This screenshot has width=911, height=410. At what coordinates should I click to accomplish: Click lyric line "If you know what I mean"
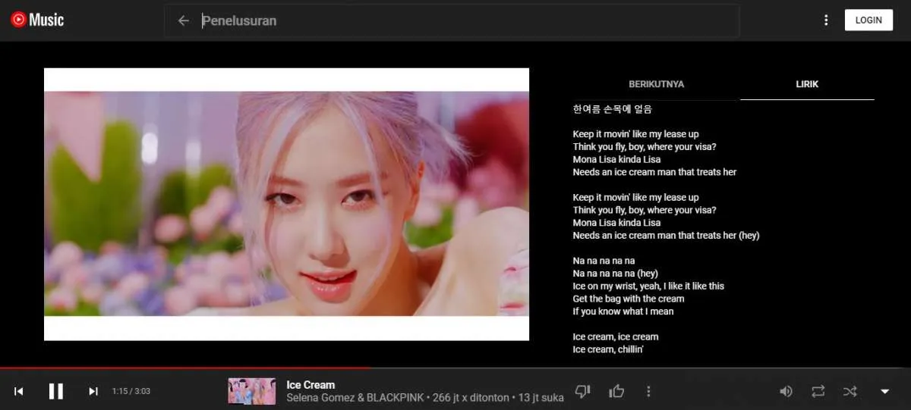pos(623,311)
